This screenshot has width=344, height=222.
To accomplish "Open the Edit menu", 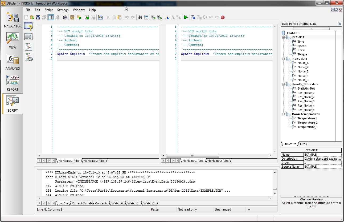I will pos(38,10).
